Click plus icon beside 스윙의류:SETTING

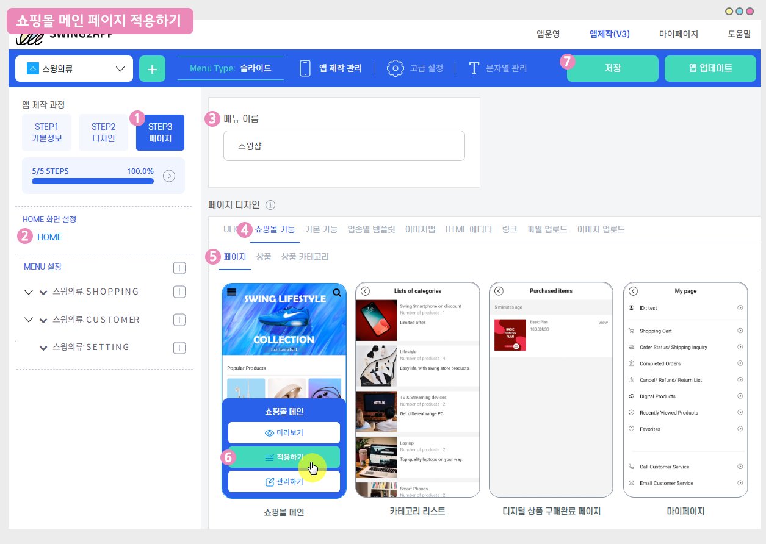click(x=179, y=348)
